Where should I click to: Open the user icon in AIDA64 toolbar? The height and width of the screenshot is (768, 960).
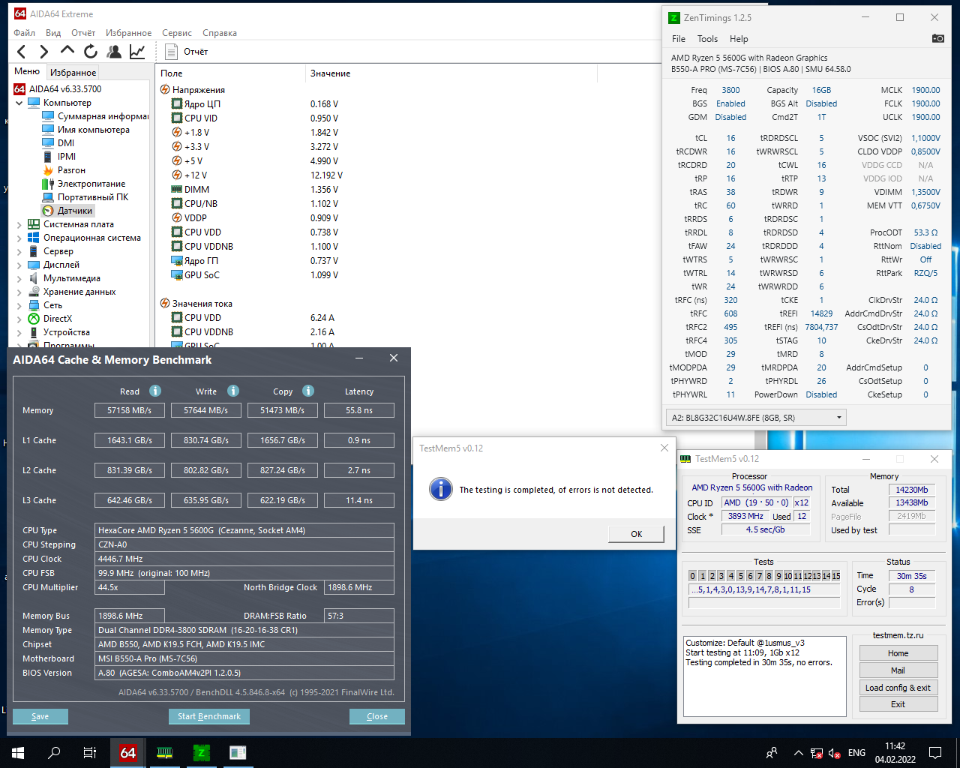click(114, 51)
